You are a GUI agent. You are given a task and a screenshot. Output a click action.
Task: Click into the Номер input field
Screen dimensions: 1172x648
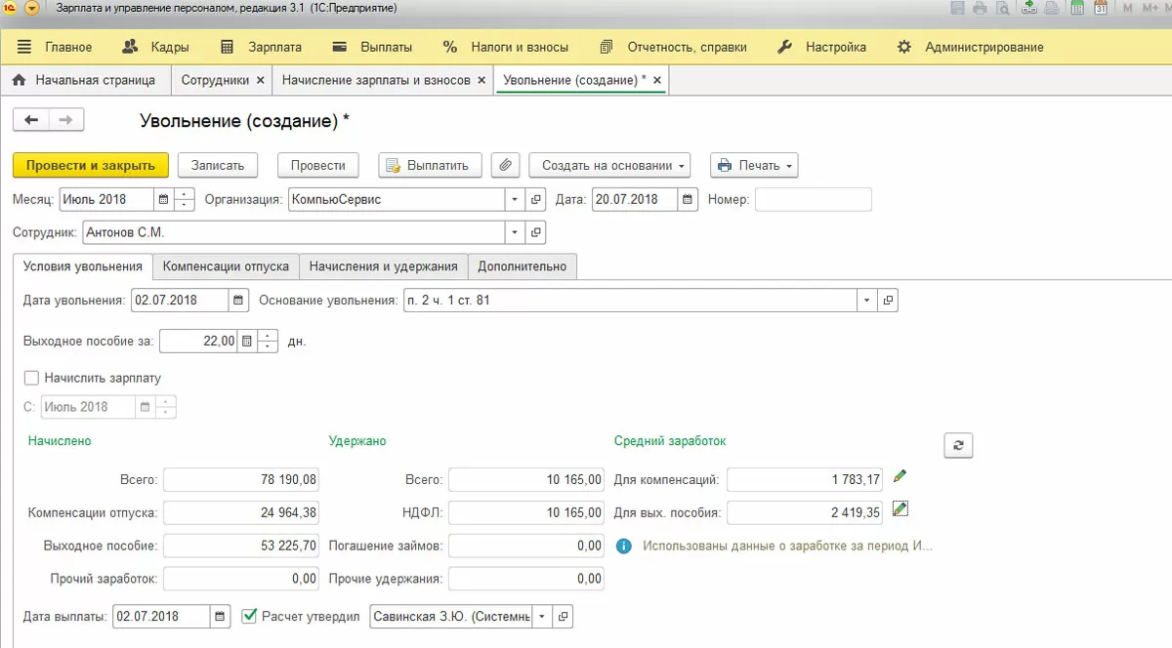[x=813, y=199]
